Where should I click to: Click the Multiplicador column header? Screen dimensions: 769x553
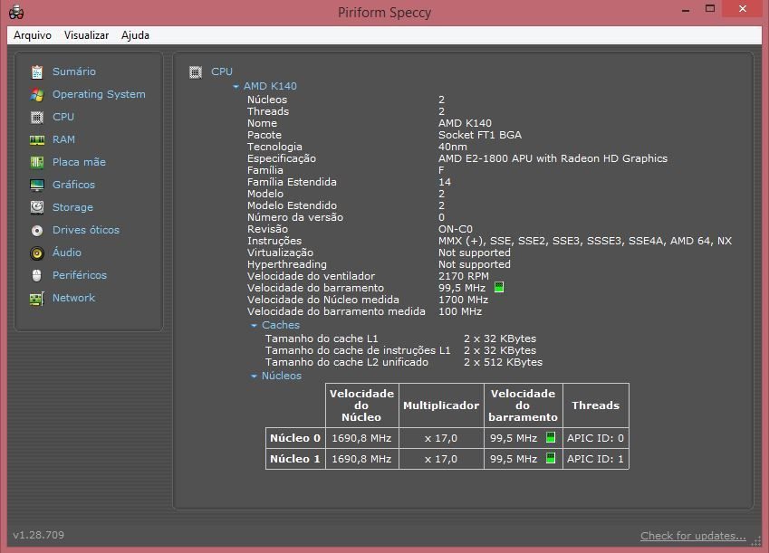point(441,405)
